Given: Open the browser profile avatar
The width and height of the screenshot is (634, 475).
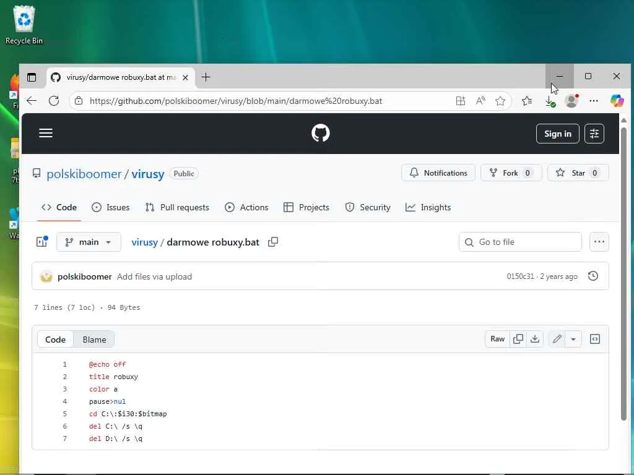Looking at the screenshot, I should point(571,101).
